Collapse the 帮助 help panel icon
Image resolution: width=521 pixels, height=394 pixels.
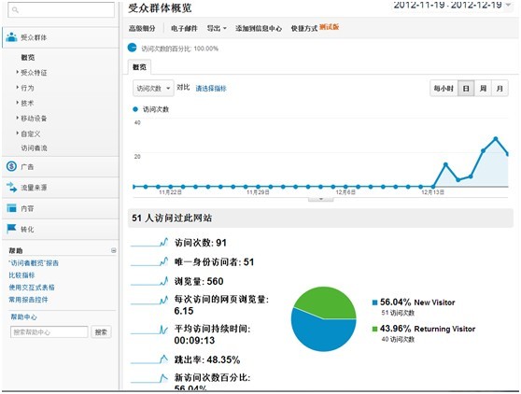(x=114, y=250)
